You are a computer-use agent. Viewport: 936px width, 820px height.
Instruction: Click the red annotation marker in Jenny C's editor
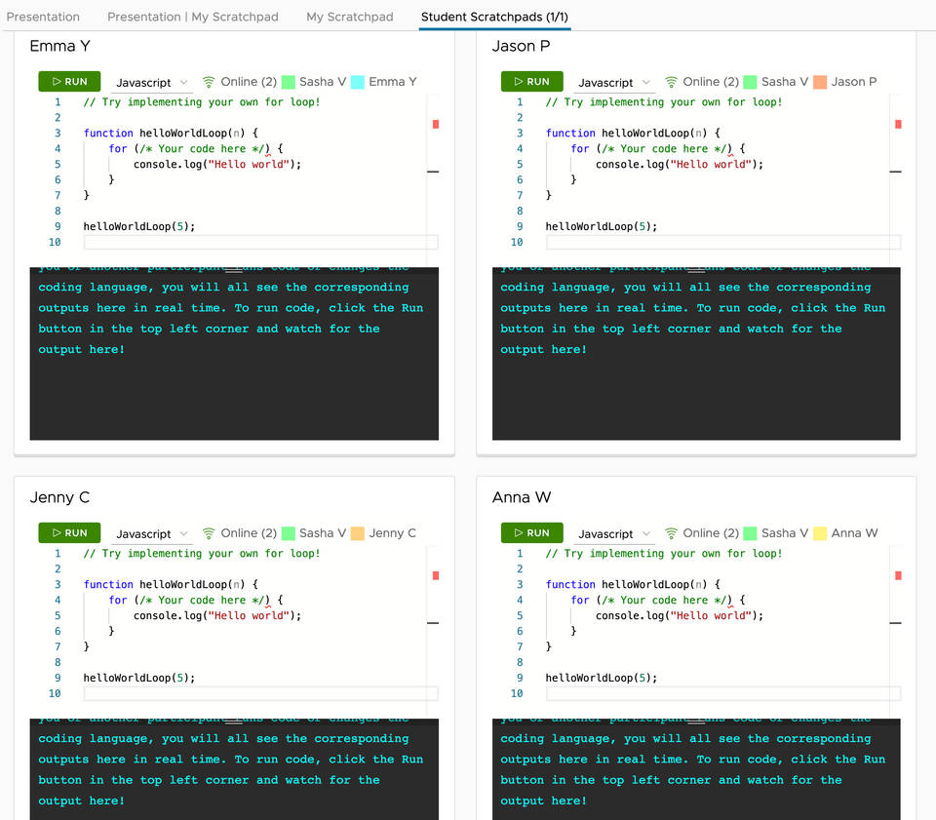(435, 576)
